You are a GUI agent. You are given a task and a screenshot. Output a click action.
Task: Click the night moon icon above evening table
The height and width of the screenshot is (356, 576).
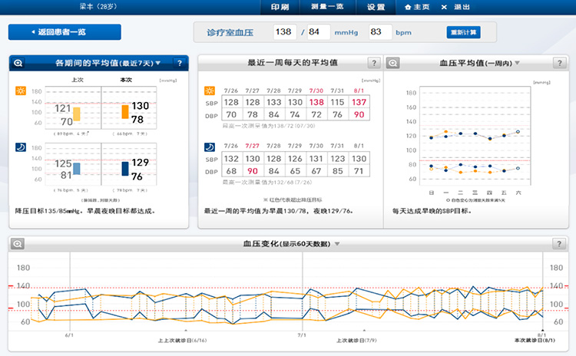pos(209,147)
